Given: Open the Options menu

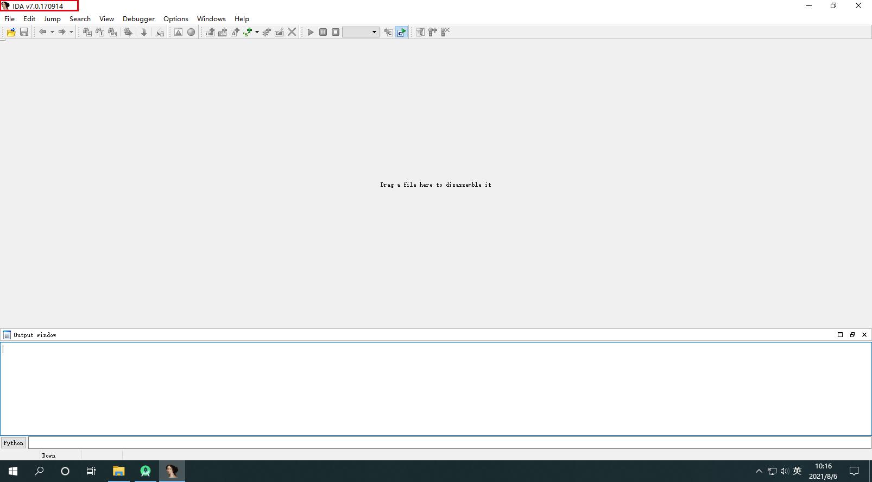Looking at the screenshot, I should tap(175, 18).
